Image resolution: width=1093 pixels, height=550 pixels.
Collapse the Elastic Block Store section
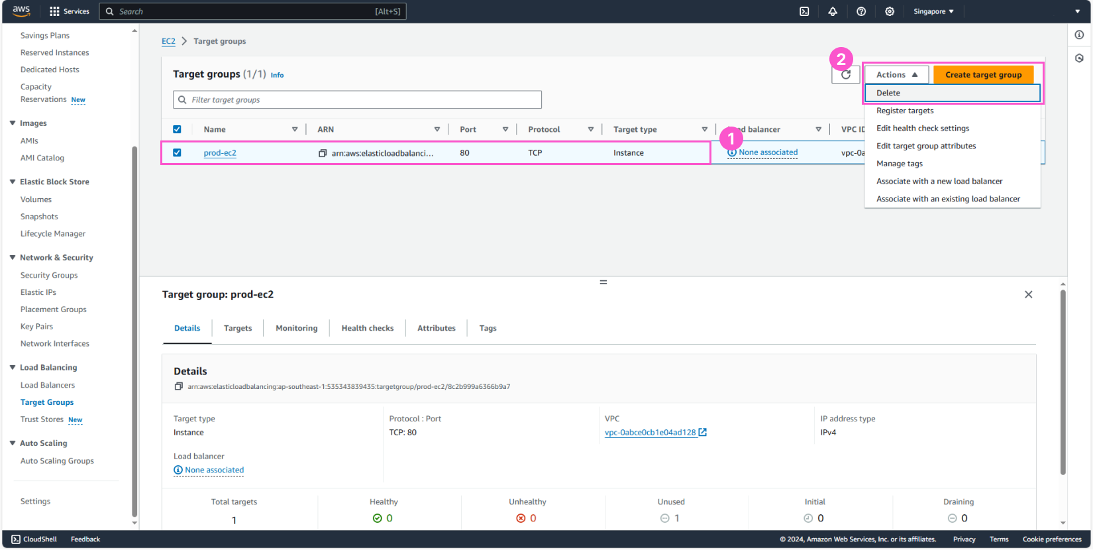13,182
